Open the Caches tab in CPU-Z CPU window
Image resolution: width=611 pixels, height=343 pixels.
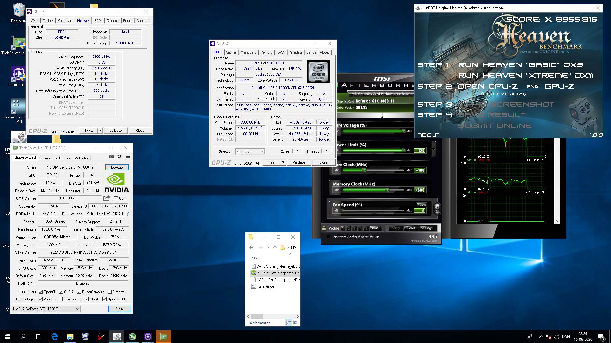pyautogui.click(x=231, y=52)
